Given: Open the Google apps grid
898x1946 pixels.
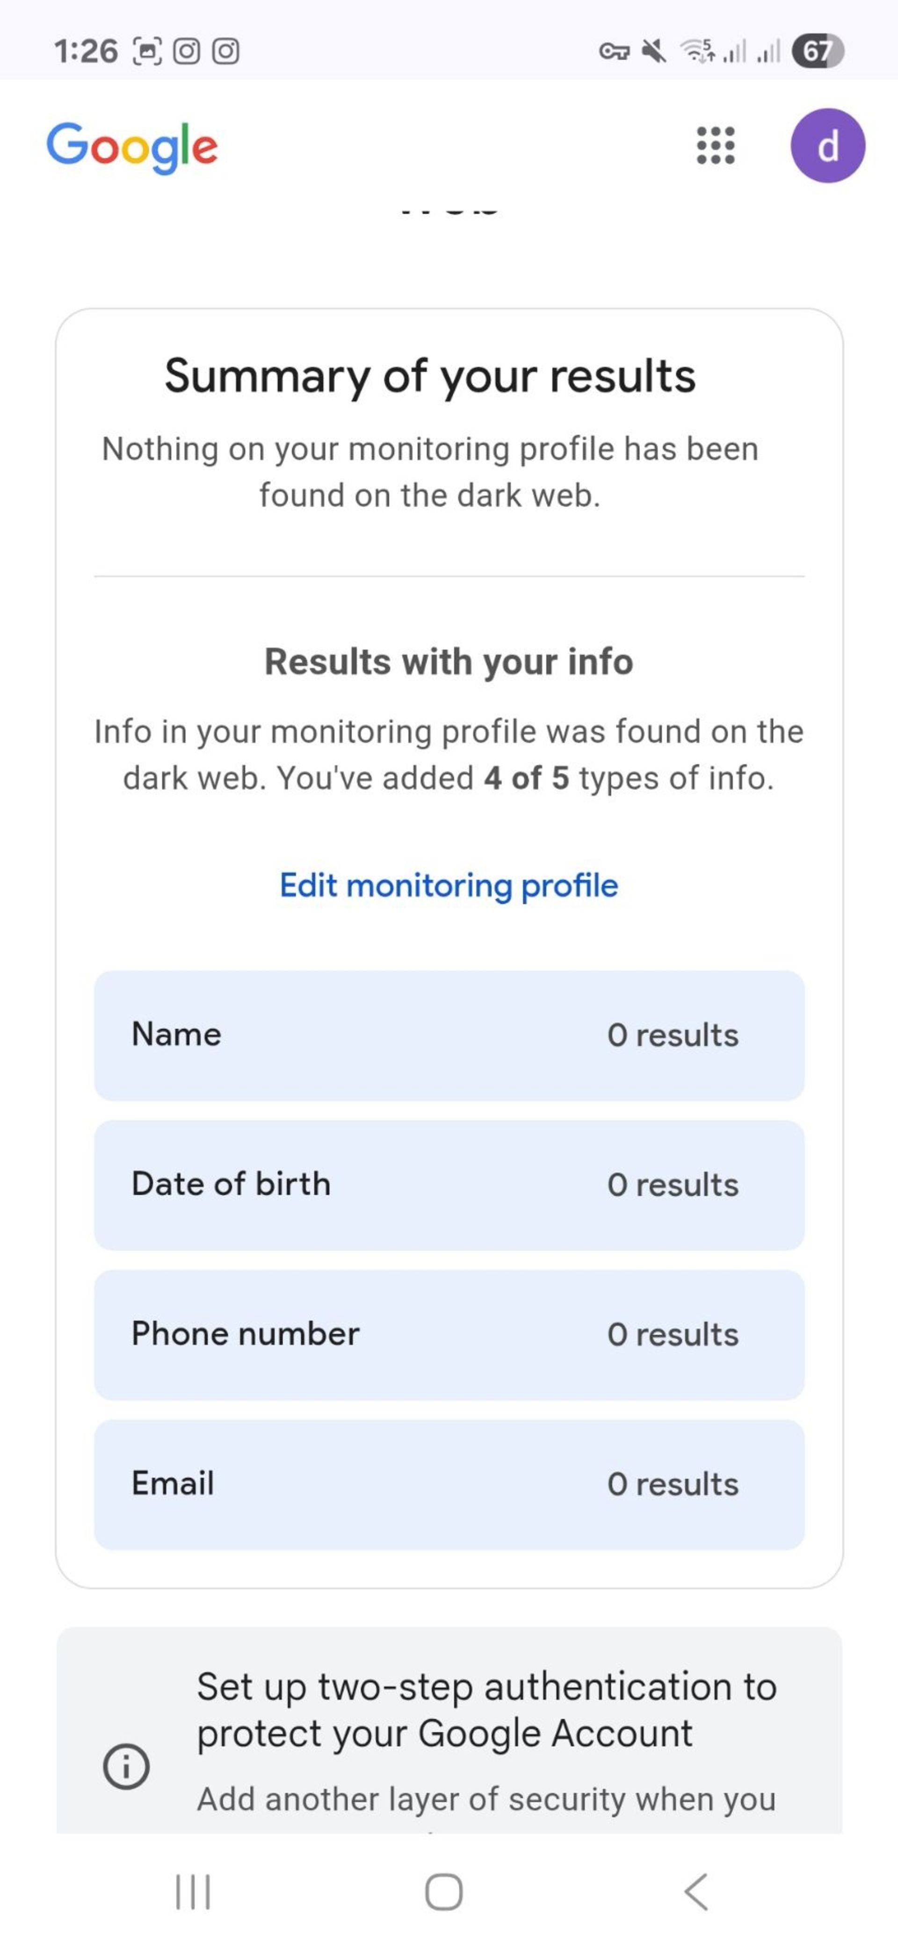Looking at the screenshot, I should point(715,145).
